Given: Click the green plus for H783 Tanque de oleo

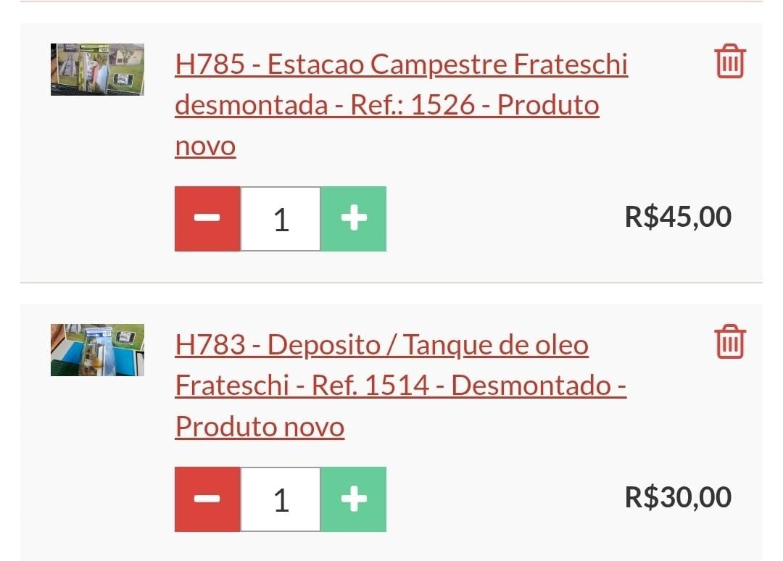Looking at the screenshot, I should click(x=354, y=499).
